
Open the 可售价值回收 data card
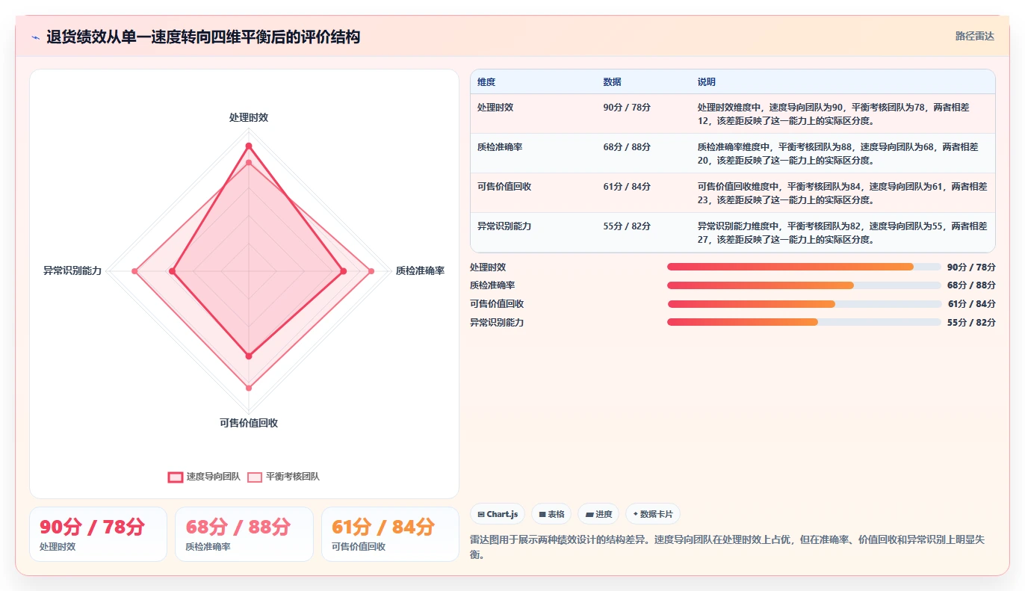390,534
